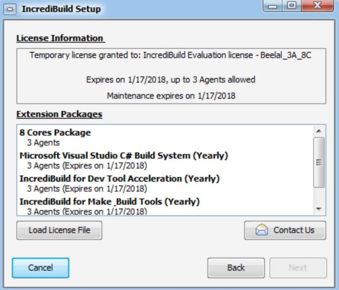339x290 pixels.
Task: Click the Next button
Action: tap(297, 268)
